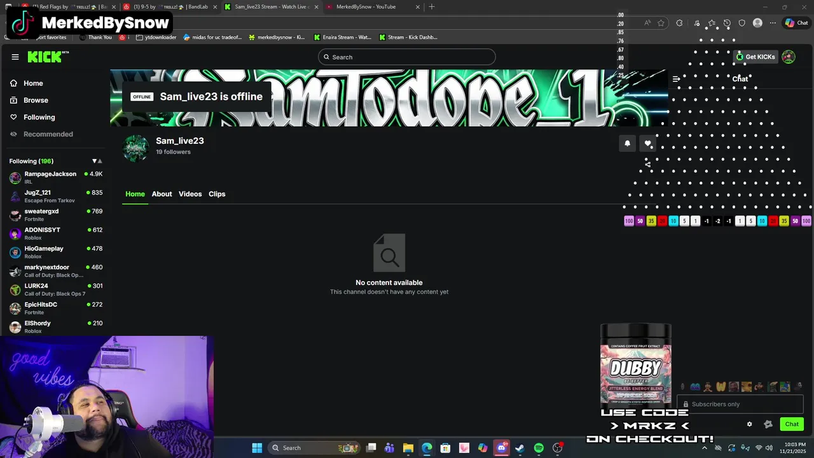Image resolution: width=814 pixels, height=458 pixels.
Task: Go to Home in Kick sidebar
Action: (27, 83)
